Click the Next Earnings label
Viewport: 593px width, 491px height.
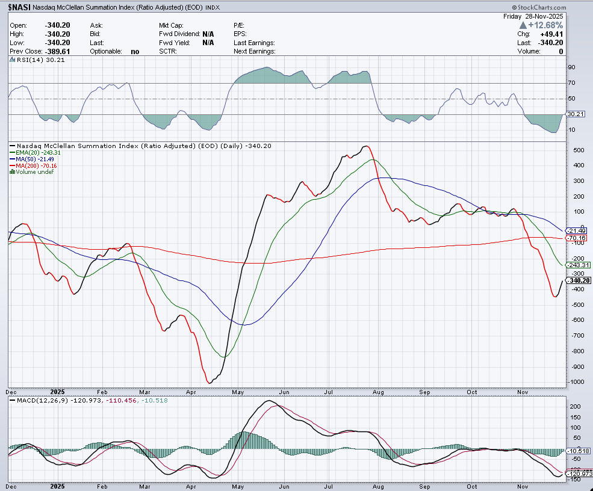click(255, 51)
